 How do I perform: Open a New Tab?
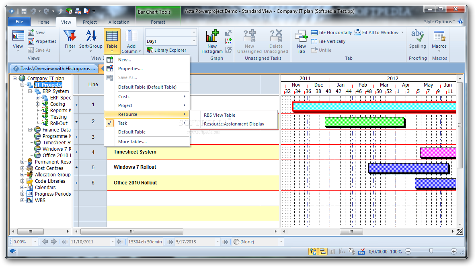pyautogui.click(x=301, y=41)
